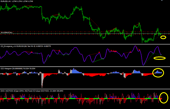Screen dimensions: 170x109
Task: Click the chart shift triangle marker at top
Action: [x=162, y=0]
